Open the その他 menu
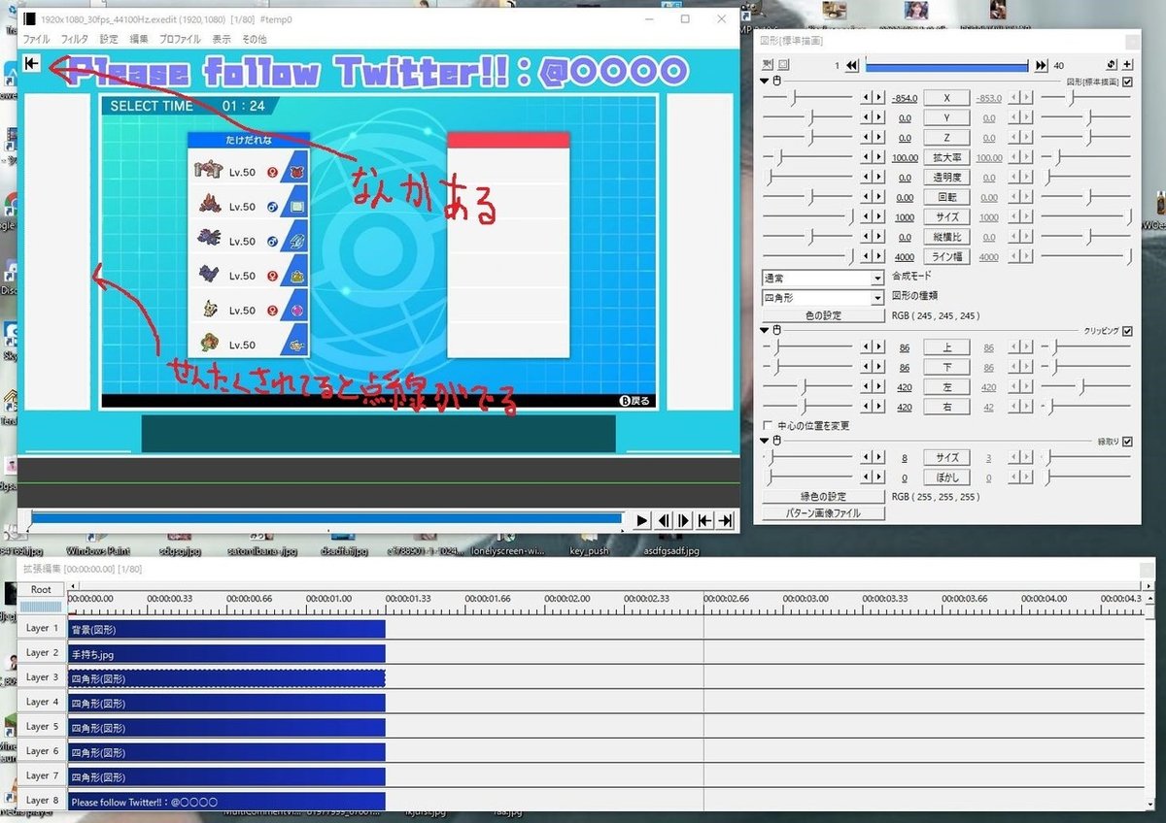Viewport: 1166px width, 823px height. pyautogui.click(x=255, y=40)
